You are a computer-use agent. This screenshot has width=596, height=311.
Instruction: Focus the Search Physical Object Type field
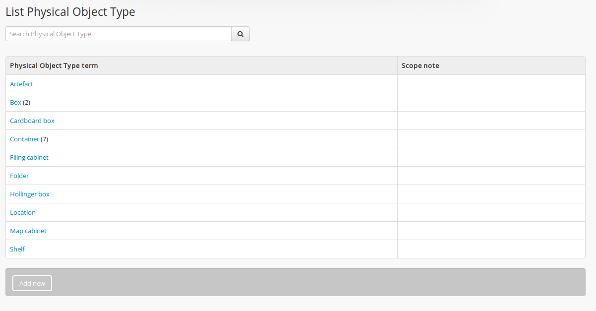pyautogui.click(x=119, y=34)
